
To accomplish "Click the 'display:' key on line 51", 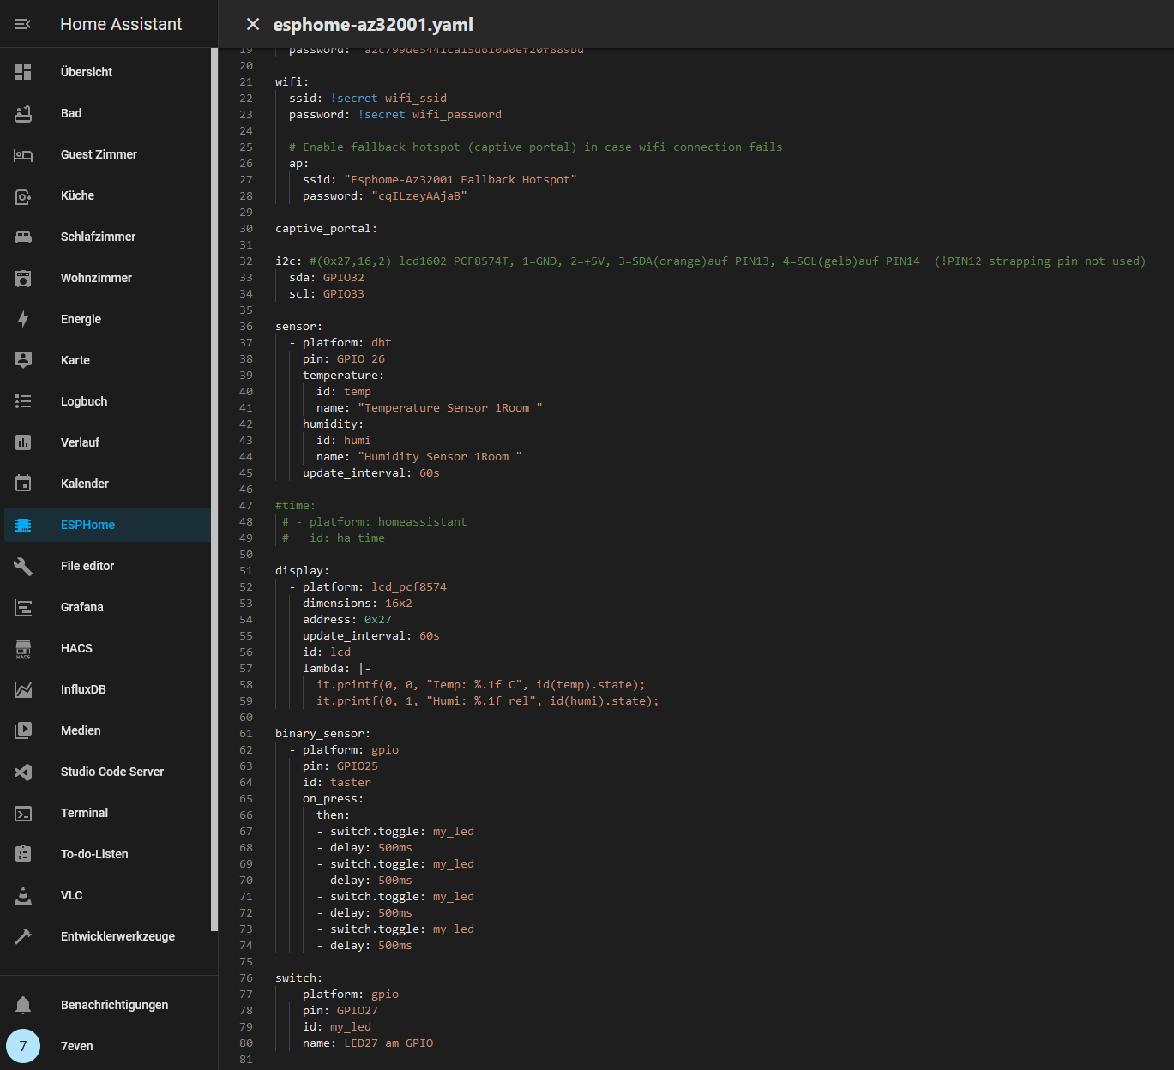I will click(302, 571).
